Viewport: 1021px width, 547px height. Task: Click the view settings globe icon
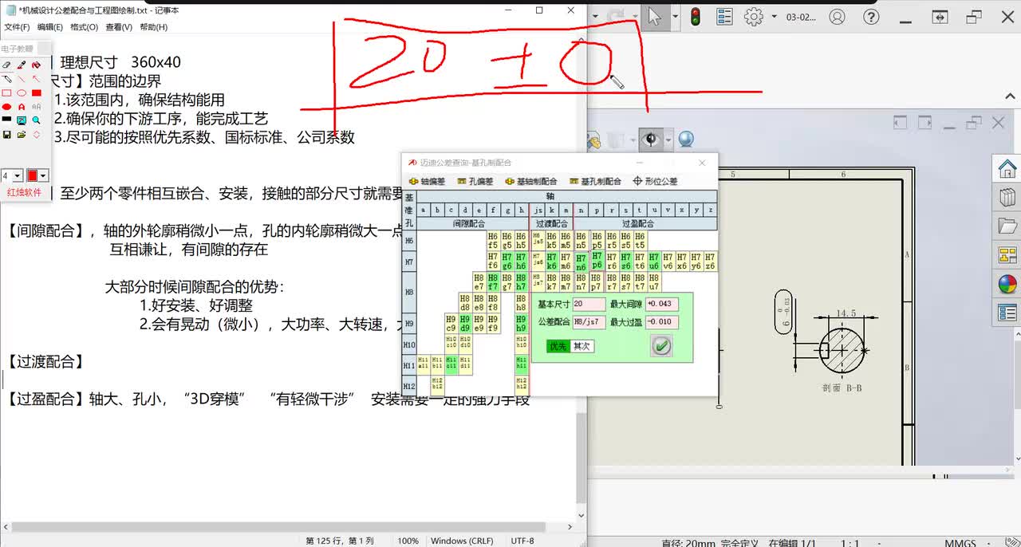point(686,140)
